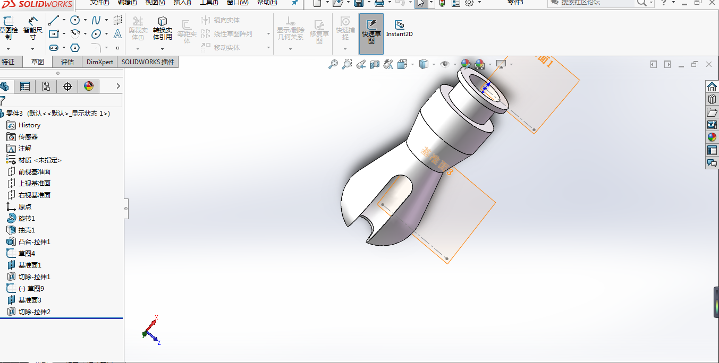The width and height of the screenshot is (719, 363).
Task: Expand the rectangle tool dropdown arrow
Action: point(64,34)
